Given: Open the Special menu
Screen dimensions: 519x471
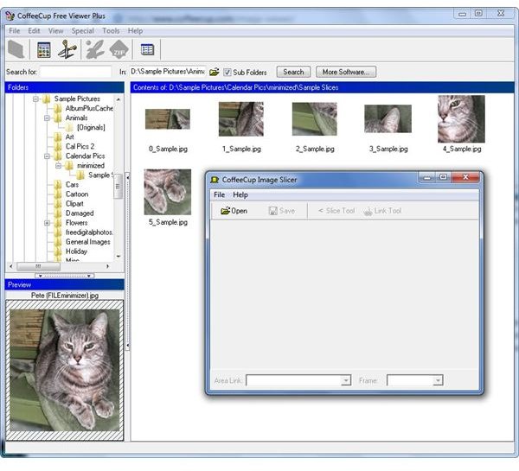Looking at the screenshot, I should coord(83,31).
